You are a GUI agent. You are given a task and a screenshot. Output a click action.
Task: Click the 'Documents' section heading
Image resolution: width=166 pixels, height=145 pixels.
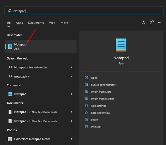coord(15,103)
